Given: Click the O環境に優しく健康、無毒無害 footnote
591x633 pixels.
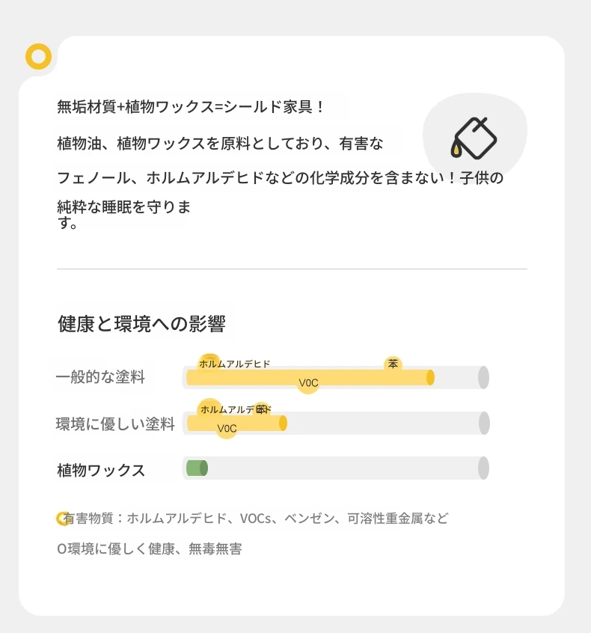Looking at the screenshot, I should (x=150, y=549).
